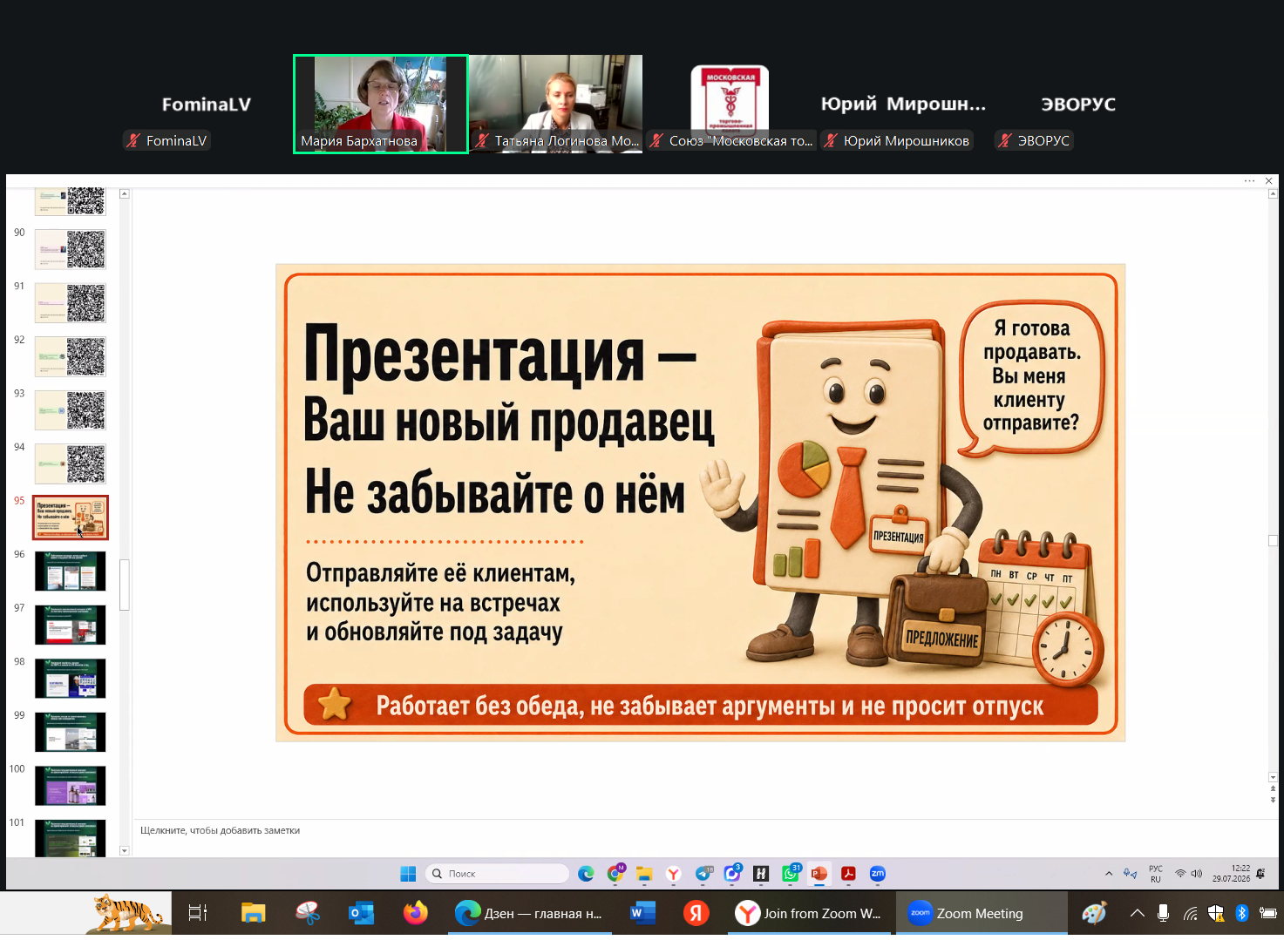
Task: Select the ЭВОРУС participant tile
Action: (1078, 105)
